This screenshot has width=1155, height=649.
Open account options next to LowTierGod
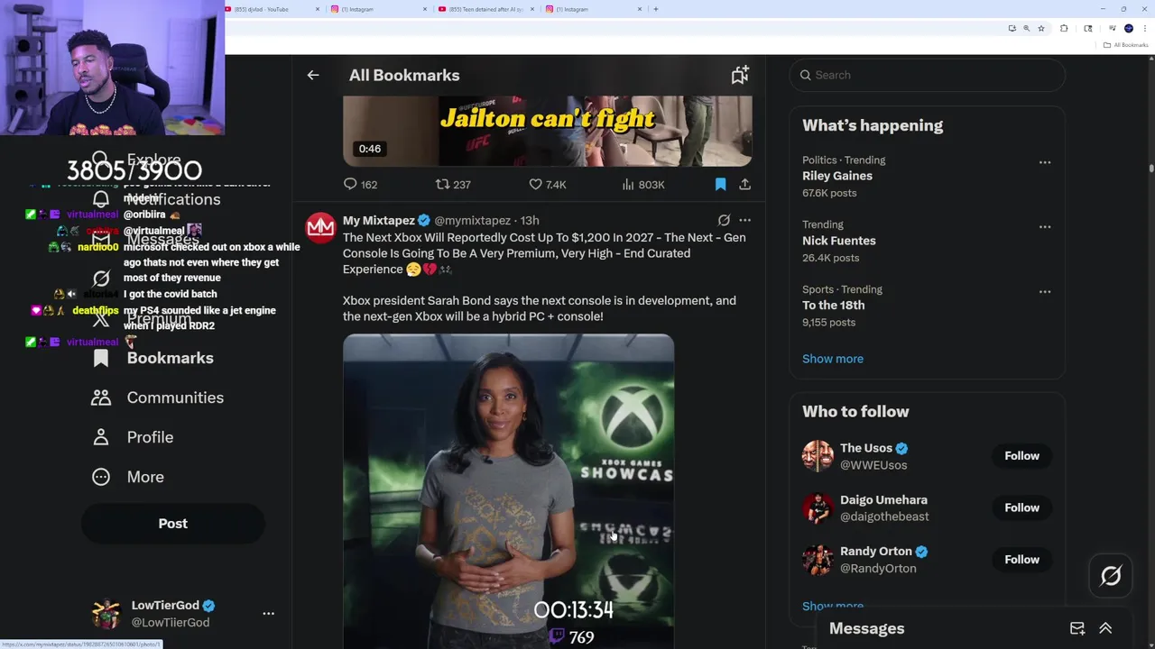coord(268,613)
